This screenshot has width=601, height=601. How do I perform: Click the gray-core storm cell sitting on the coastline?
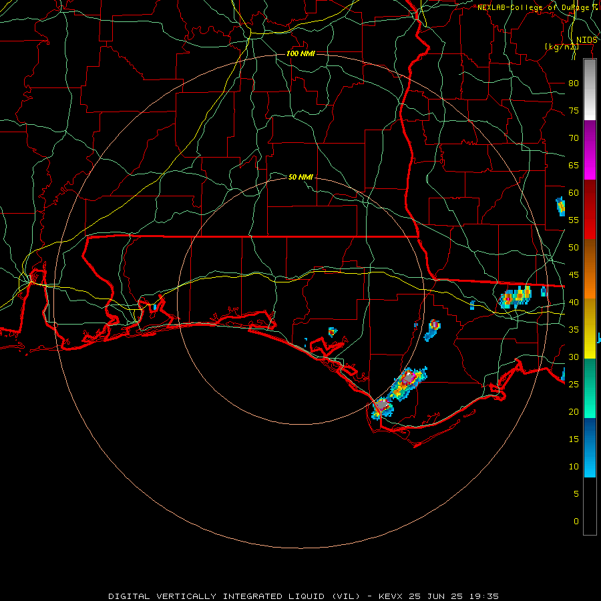(383, 407)
